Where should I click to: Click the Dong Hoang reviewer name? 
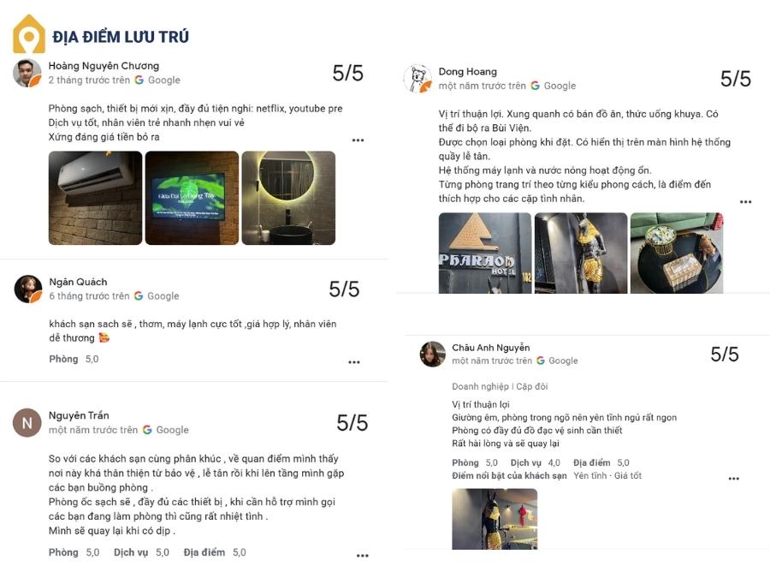tap(467, 72)
